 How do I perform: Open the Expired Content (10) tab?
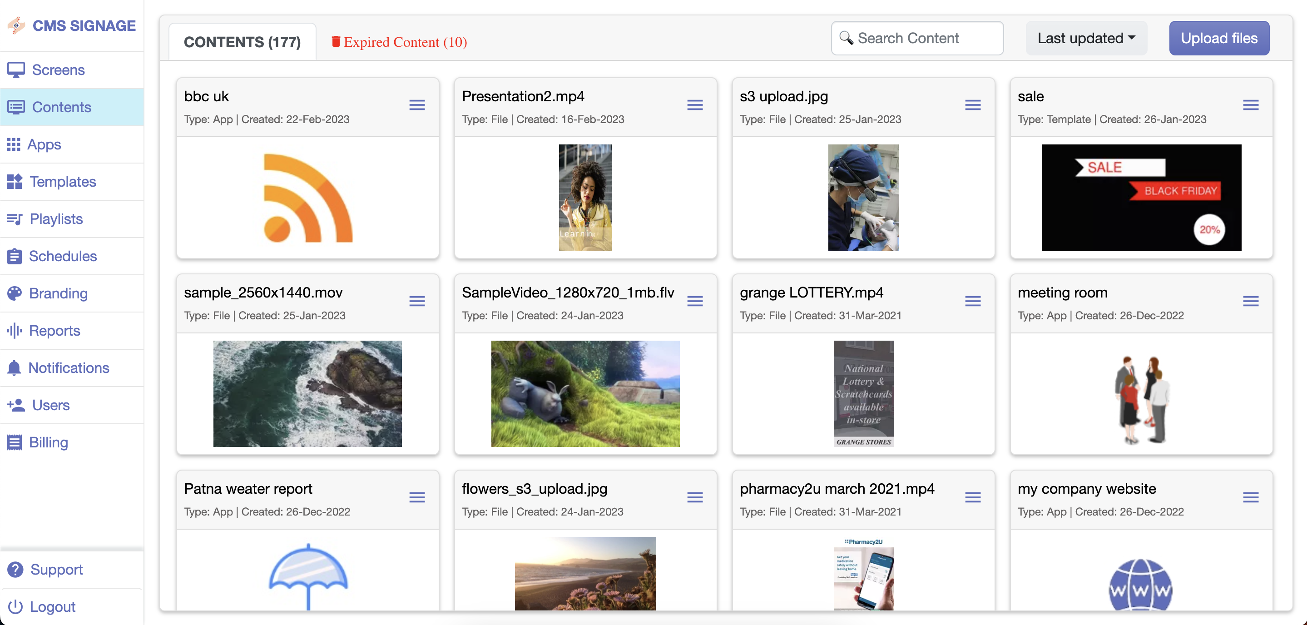coord(399,42)
